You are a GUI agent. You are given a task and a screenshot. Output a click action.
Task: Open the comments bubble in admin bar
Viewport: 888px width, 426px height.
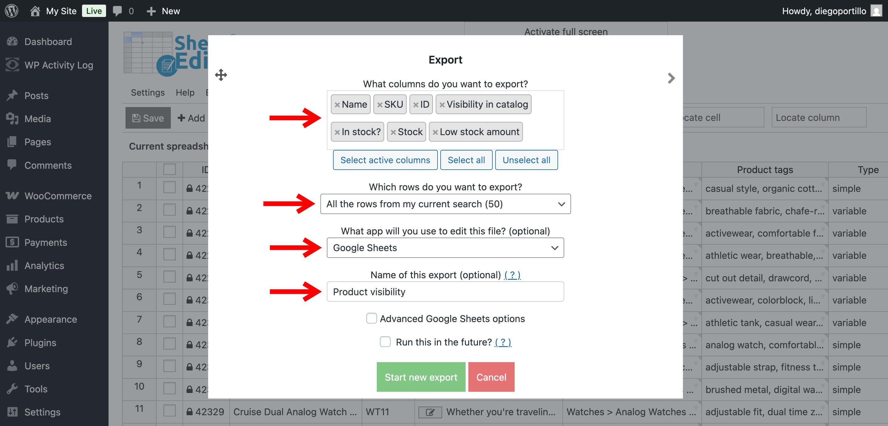(x=117, y=11)
